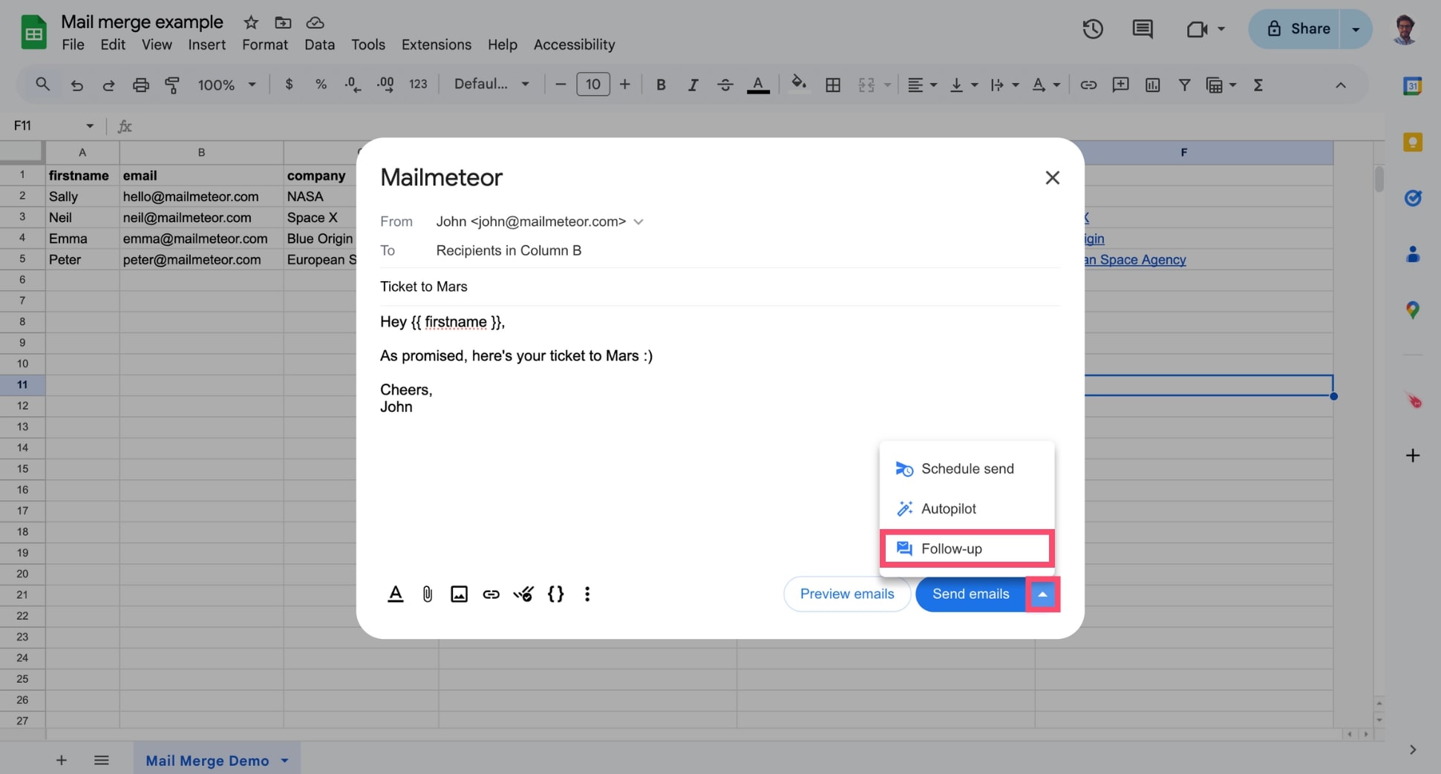
Task: Select Schedule send option
Action: tap(967, 469)
